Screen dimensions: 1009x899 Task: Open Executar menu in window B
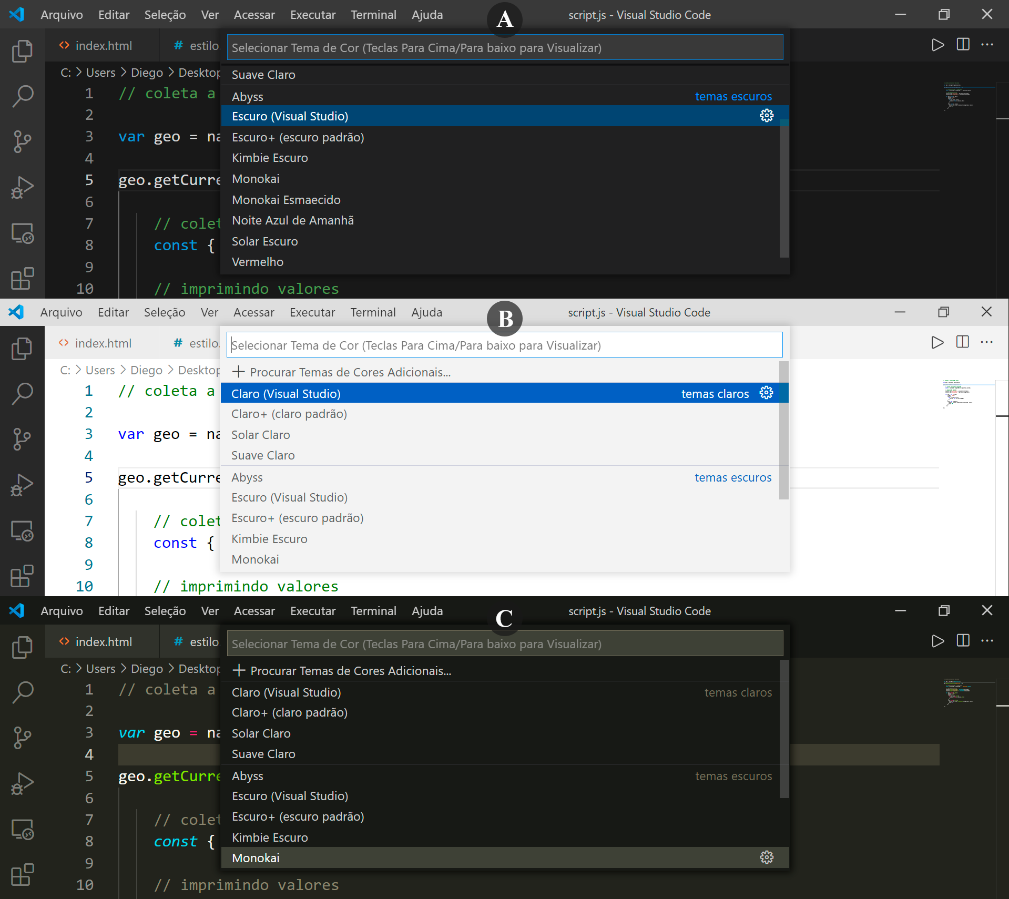[312, 312]
